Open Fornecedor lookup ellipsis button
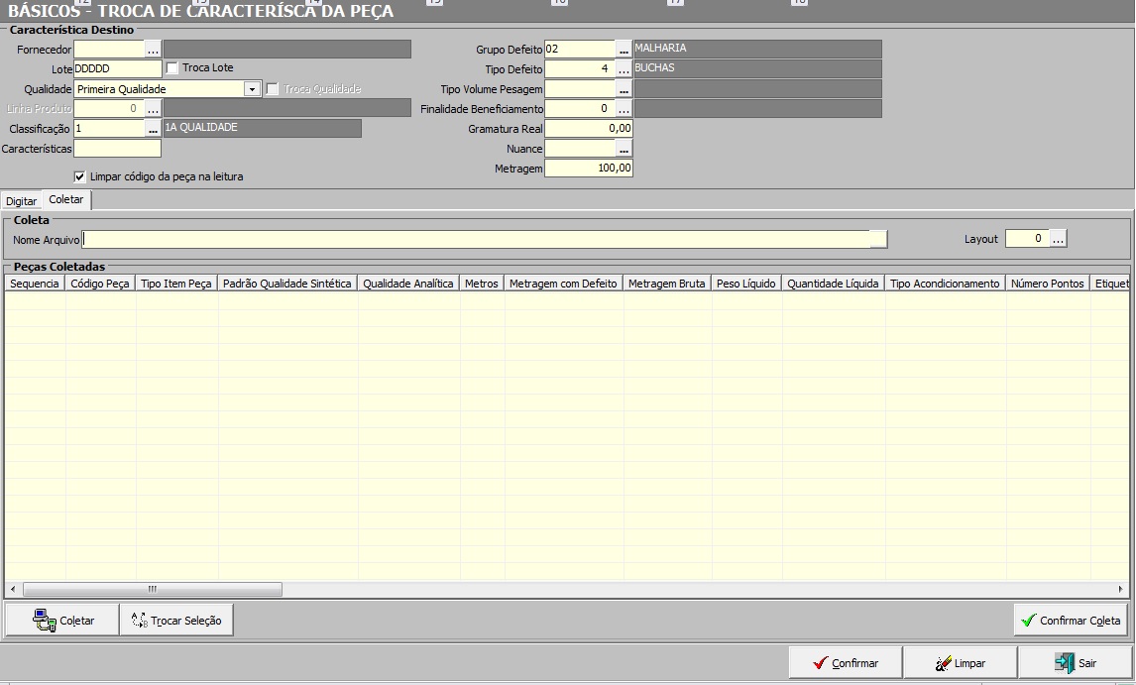 coord(153,49)
